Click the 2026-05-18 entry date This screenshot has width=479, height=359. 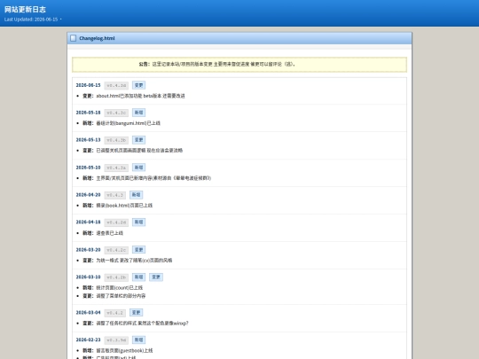(x=88, y=113)
